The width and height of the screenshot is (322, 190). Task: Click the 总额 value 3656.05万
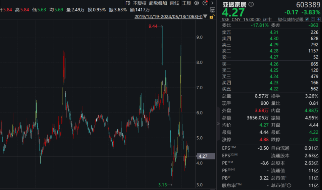pyautogui.click(x=258, y=118)
